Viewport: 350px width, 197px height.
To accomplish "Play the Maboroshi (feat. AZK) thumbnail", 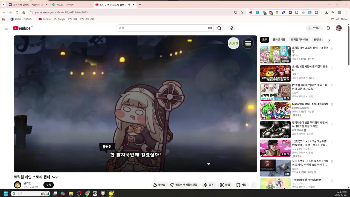I will pyautogui.click(x=275, y=111).
